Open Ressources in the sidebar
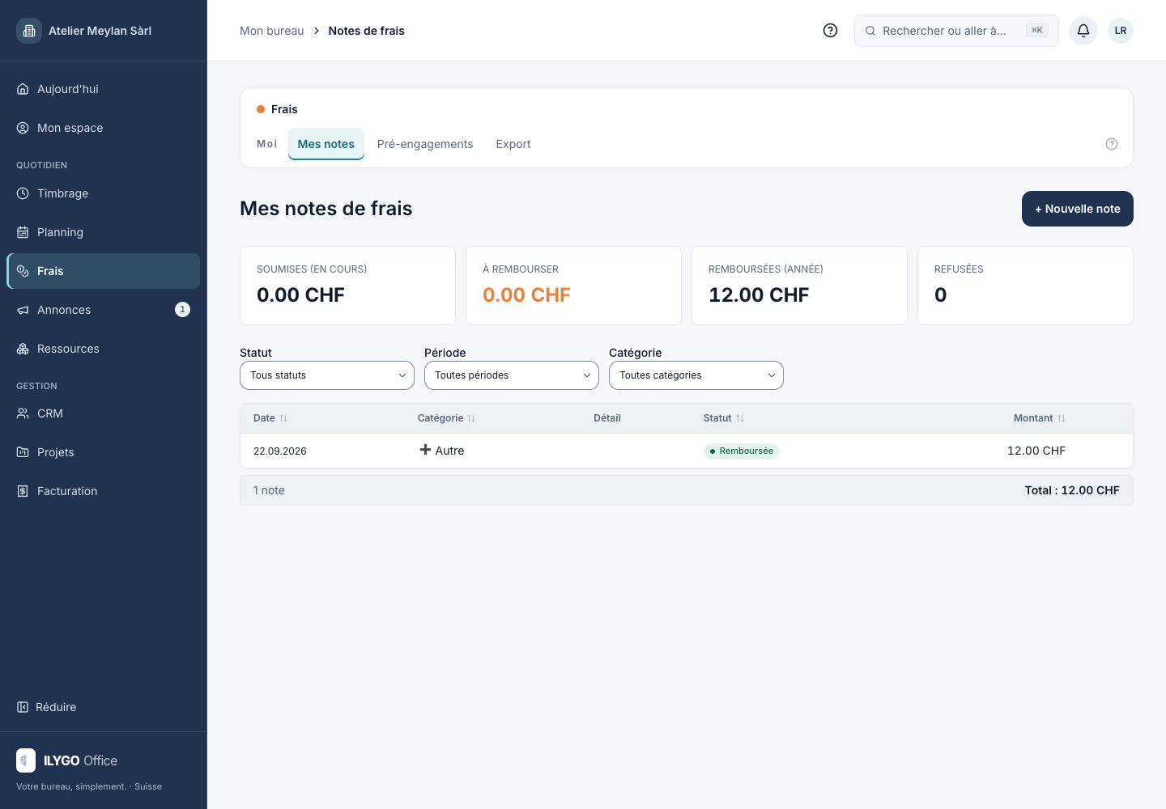 click(x=104, y=349)
